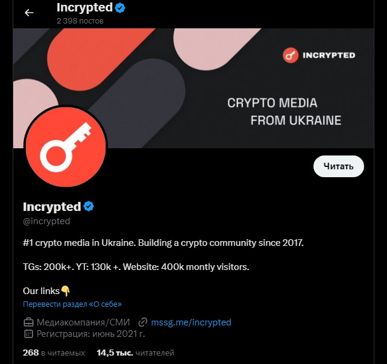Open the mssg.me/incrypted link

(x=191, y=322)
